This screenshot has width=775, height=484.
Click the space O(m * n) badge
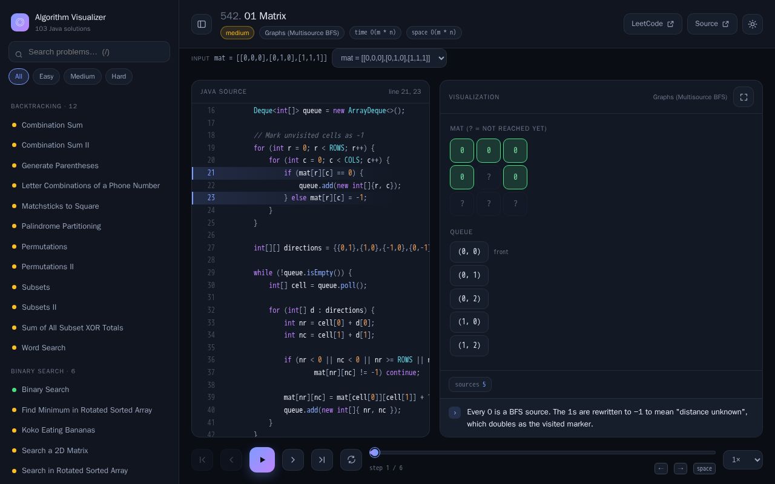434,33
